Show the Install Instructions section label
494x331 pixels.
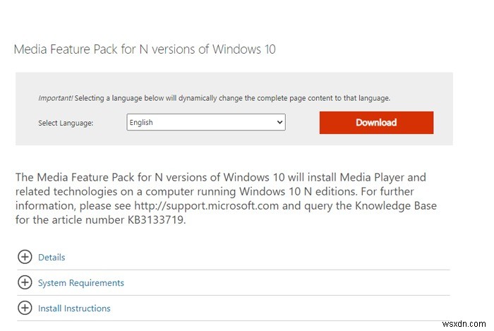pyautogui.click(x=74, y=308)
